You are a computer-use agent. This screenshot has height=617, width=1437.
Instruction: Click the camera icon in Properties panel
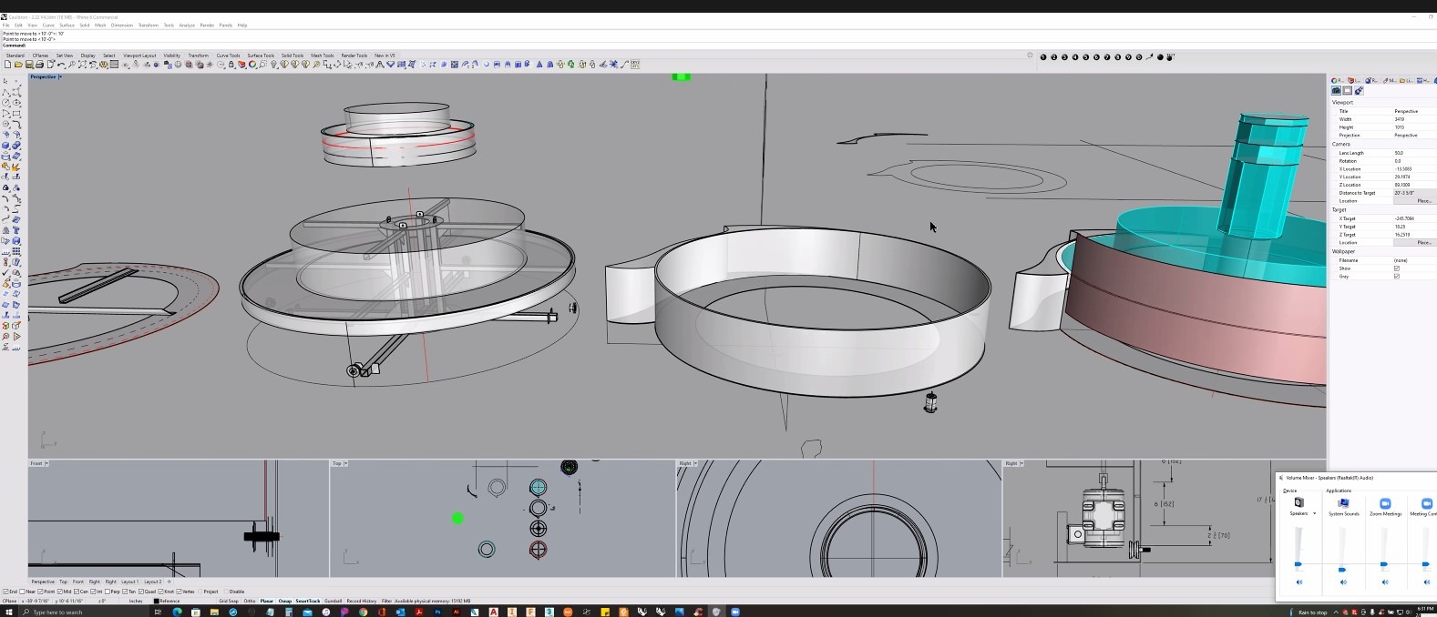tap(1336, 91)
